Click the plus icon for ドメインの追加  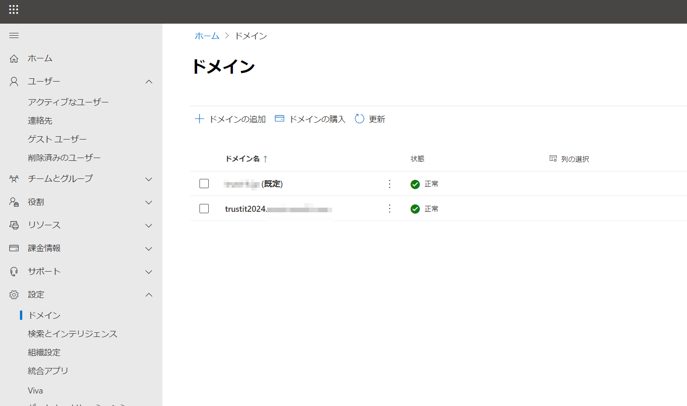[x=199, y=119]
